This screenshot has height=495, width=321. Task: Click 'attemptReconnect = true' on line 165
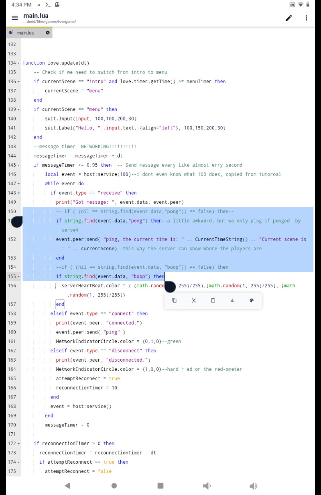88,378
